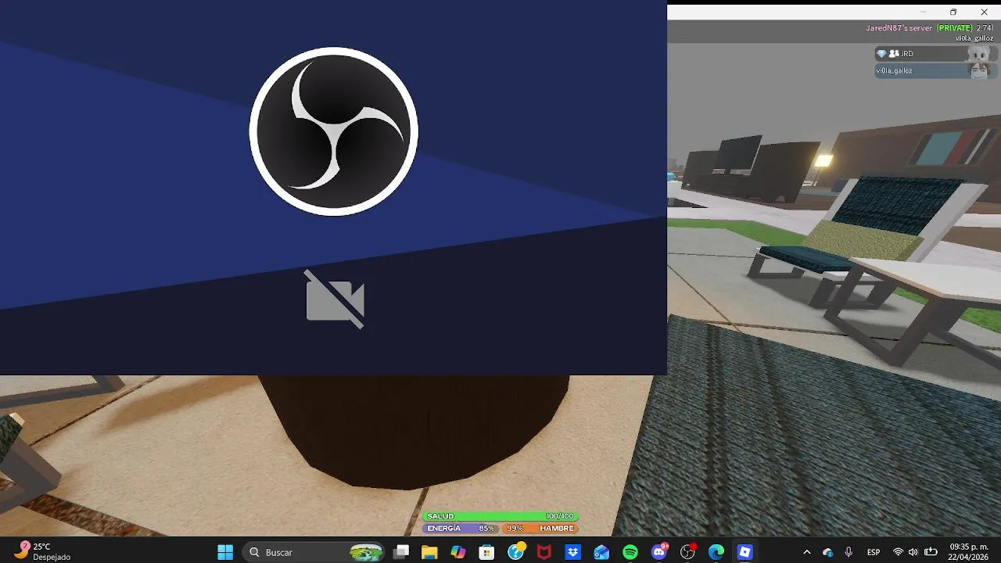This screenshot has width=1001, height=563.
Task: Open the Windows Start menu
Action: click(225, 552)
